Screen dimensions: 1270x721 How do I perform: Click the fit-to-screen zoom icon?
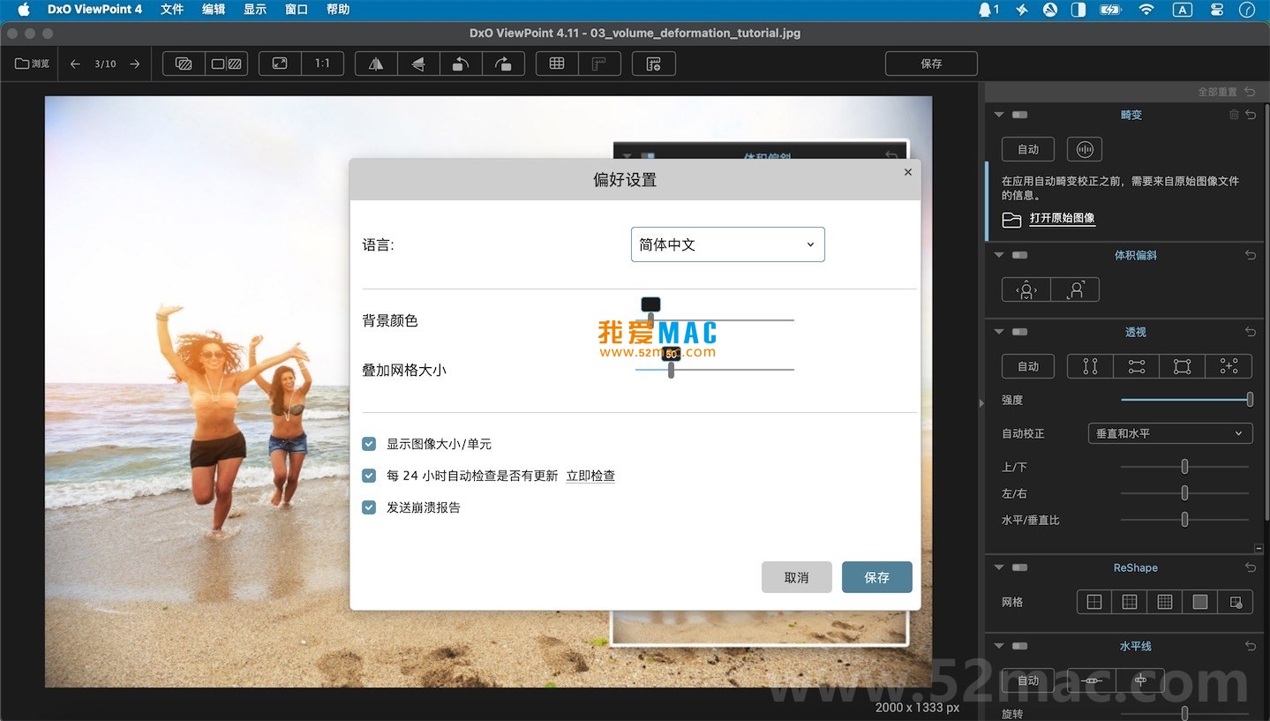point(280,64)
